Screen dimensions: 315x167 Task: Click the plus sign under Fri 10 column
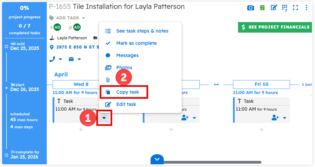261,130
